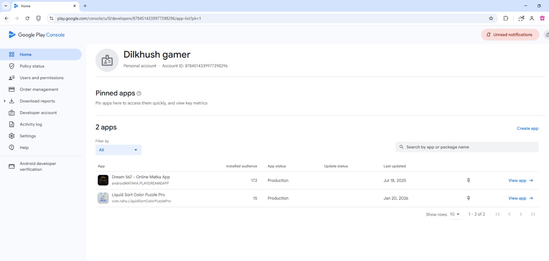Close the Home browser tab
The image size is (549, 261).
point(74,6)
